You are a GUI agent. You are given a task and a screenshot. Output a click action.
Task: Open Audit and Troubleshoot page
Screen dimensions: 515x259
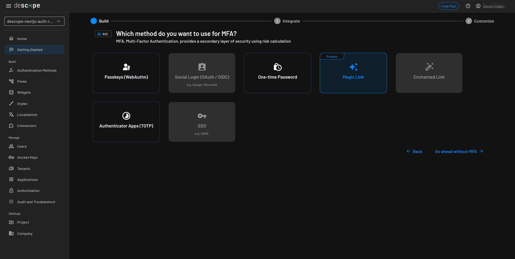pos(36,202)
